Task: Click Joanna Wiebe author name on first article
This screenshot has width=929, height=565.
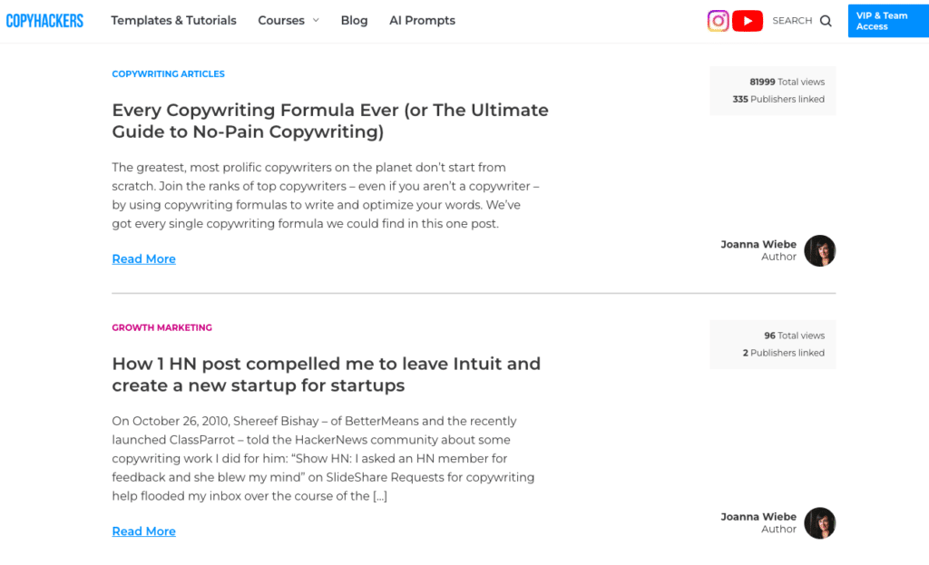Action: click(758, 244)
